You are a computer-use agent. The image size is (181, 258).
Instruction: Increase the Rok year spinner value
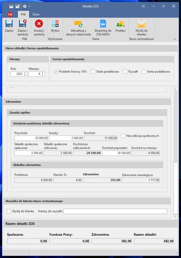click(25, 73)
